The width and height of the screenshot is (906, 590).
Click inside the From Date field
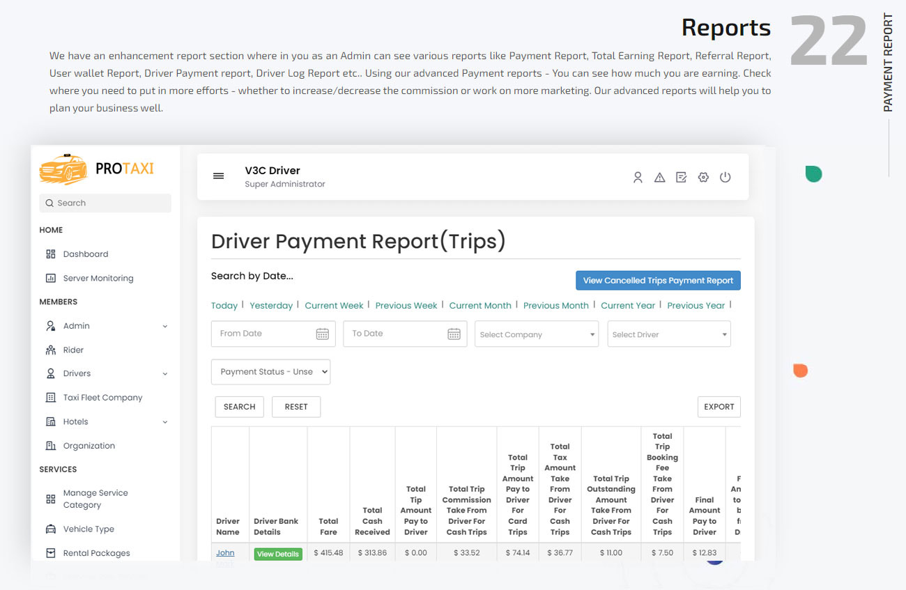(x=265, y=334)
